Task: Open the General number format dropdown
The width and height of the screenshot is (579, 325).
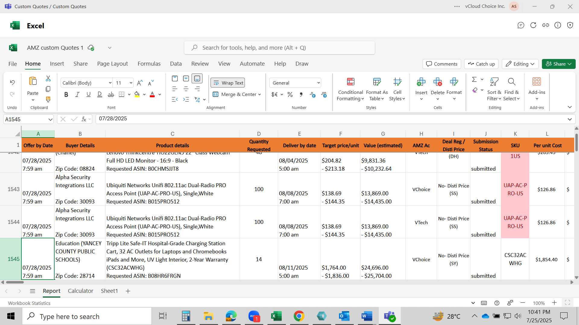Action: click(x=318, y=83)
